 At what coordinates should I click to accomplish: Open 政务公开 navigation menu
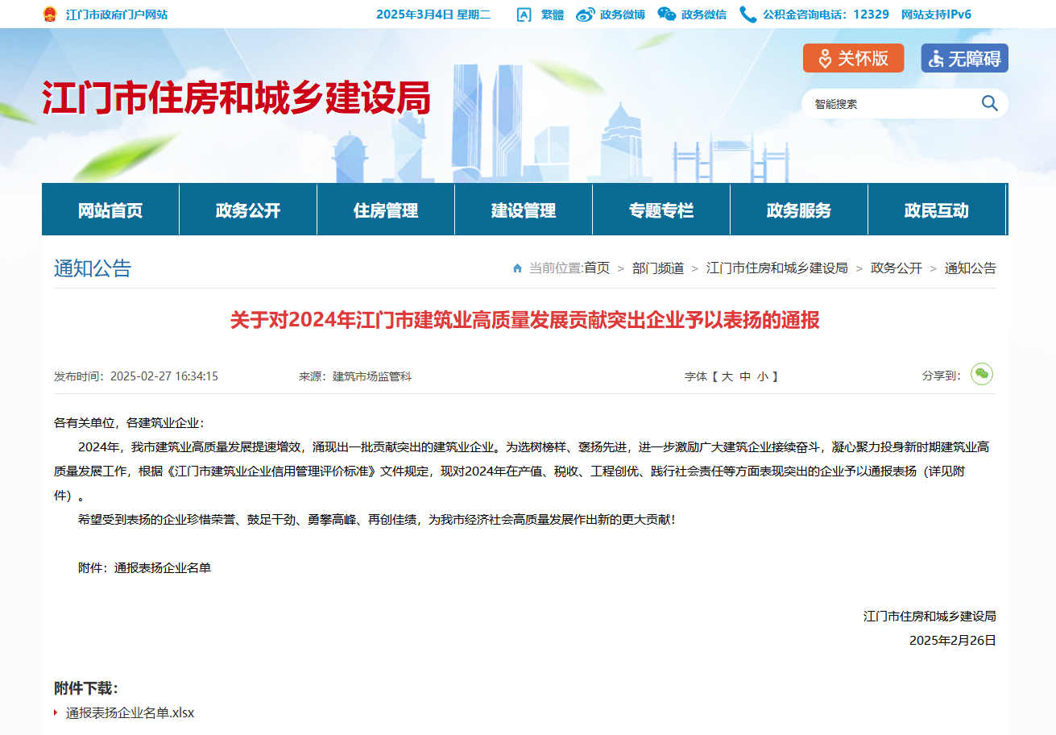(248, 210)
